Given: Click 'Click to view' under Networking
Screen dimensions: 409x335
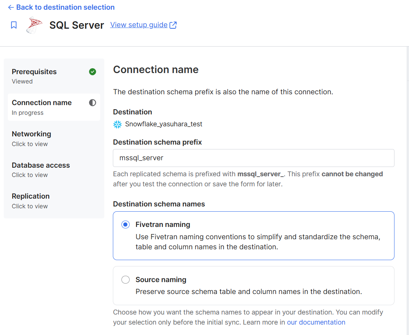Looking at the screenshot, I should [30, 144].
